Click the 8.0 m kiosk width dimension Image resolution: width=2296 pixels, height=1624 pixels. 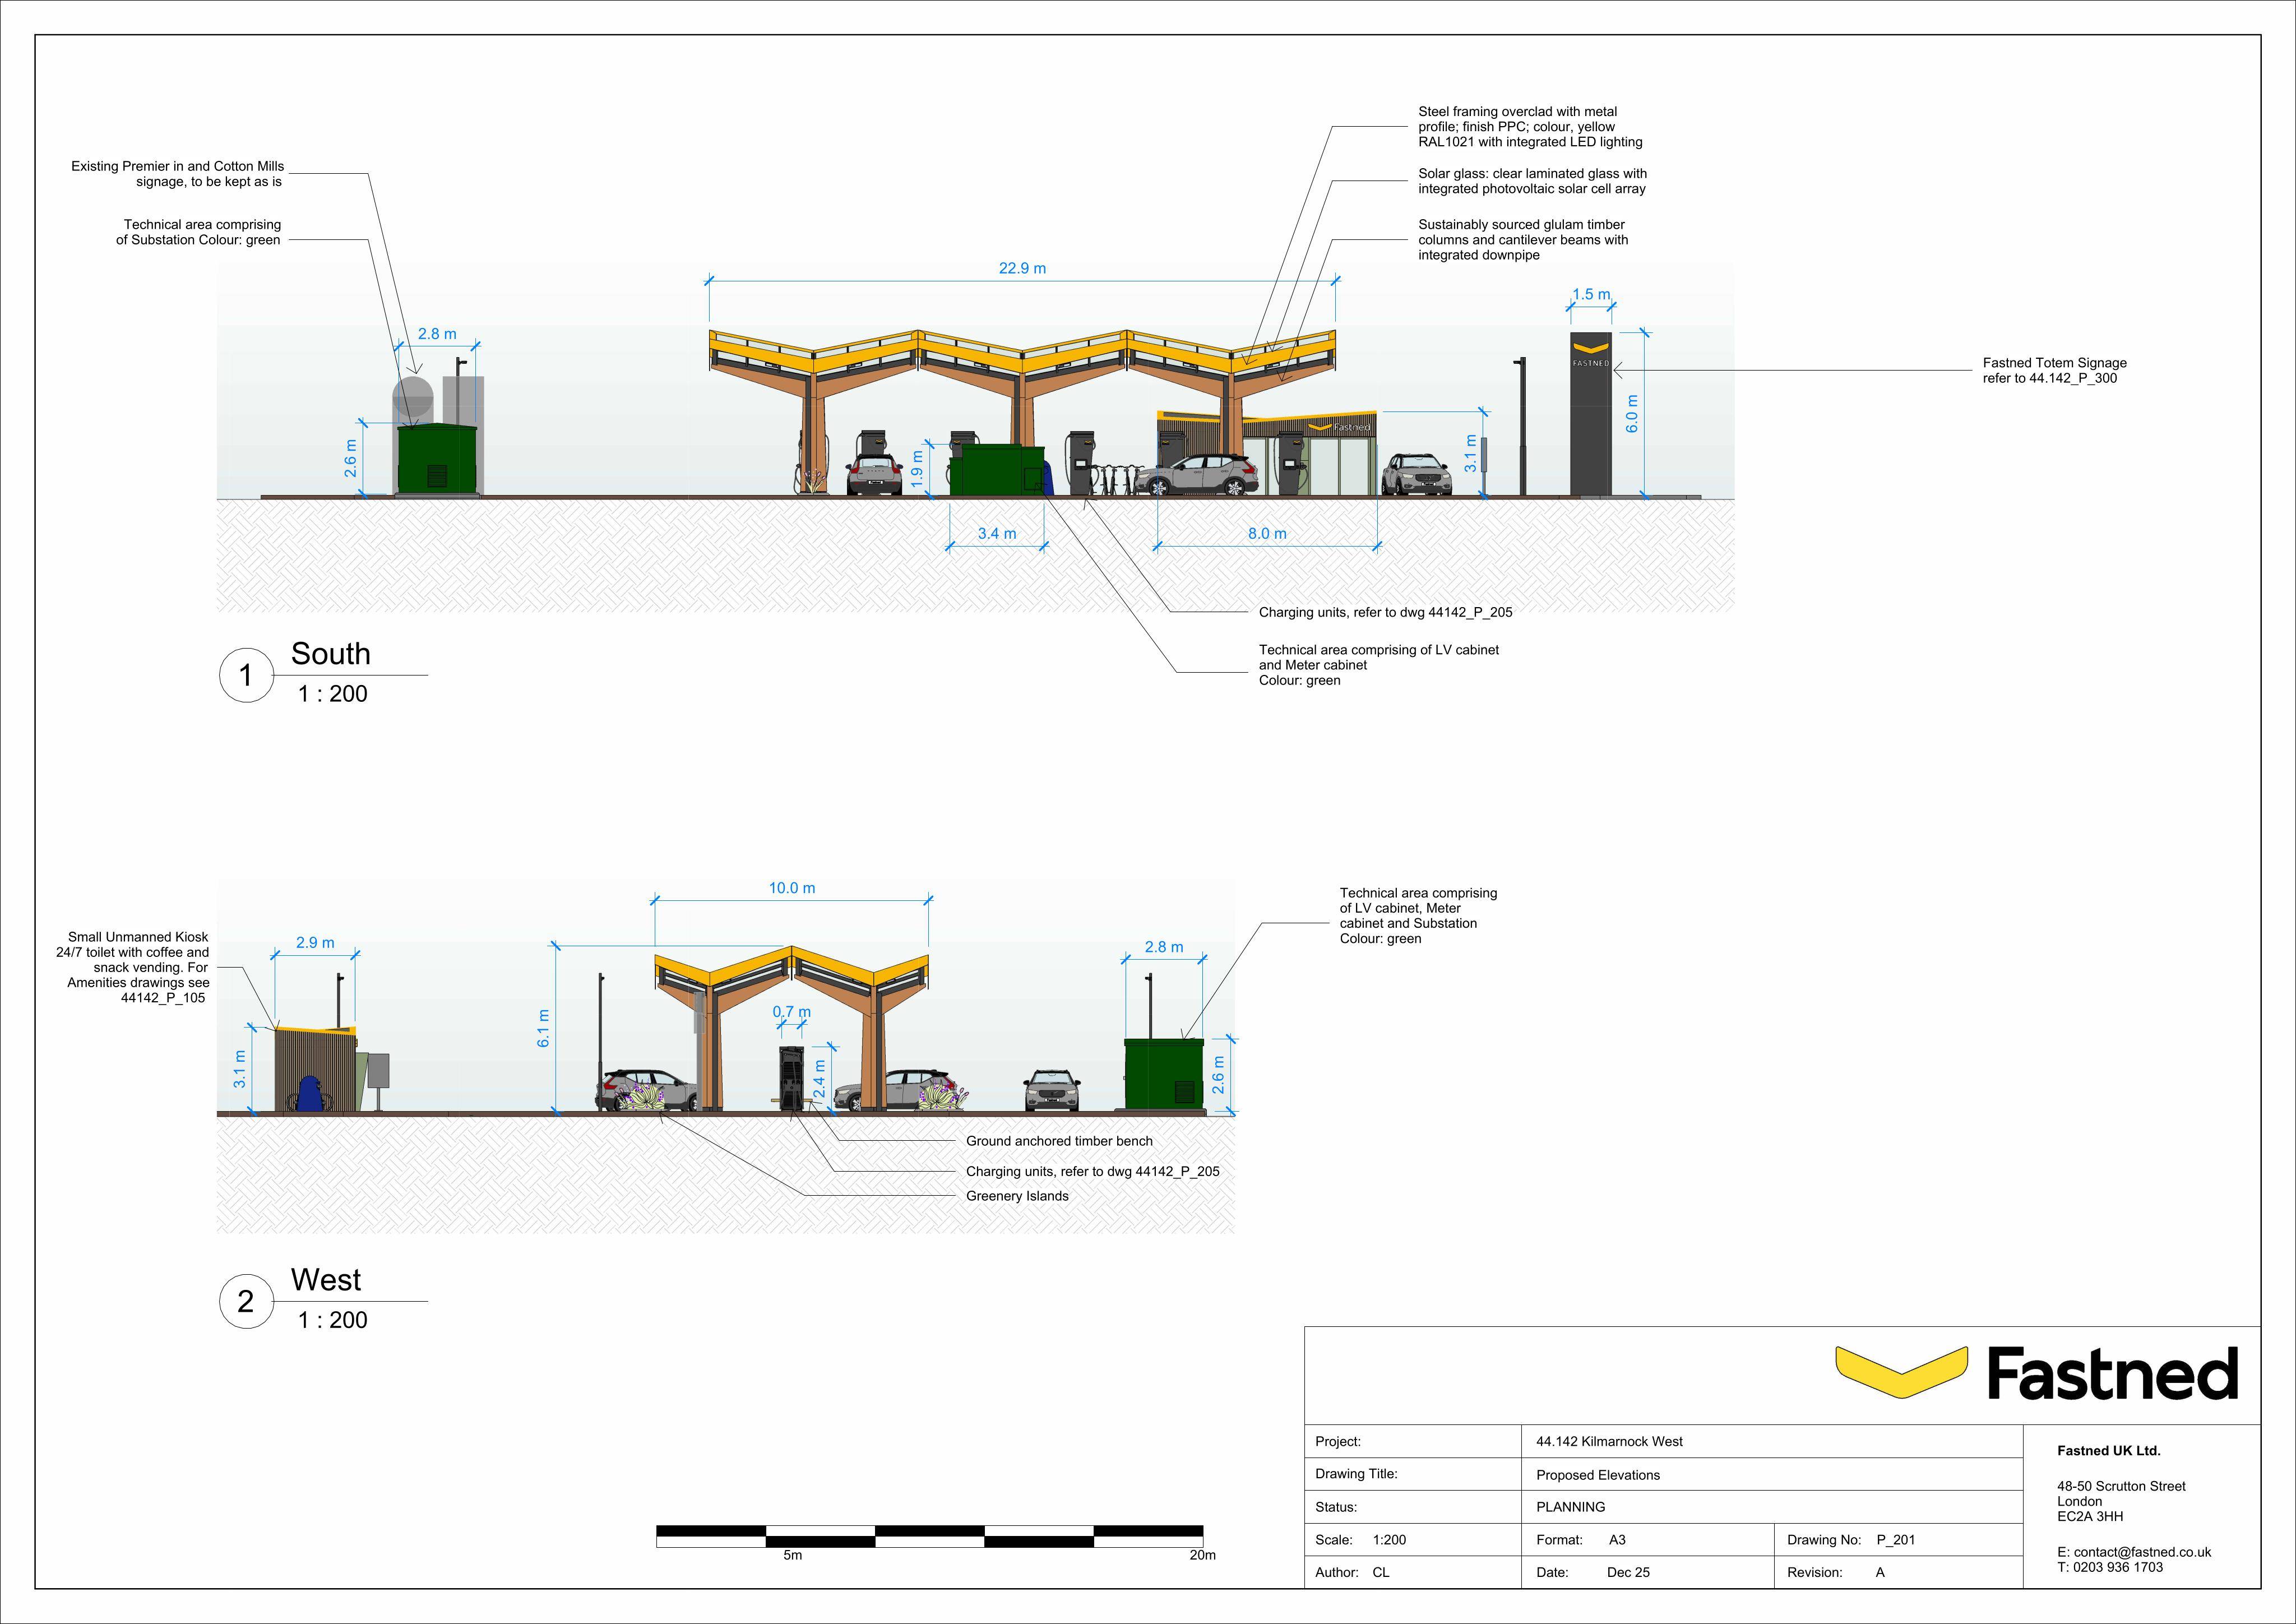[x=1267, y=534]
